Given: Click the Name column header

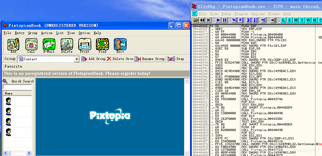Looking at the screenshot, I should tap(17, 93).
